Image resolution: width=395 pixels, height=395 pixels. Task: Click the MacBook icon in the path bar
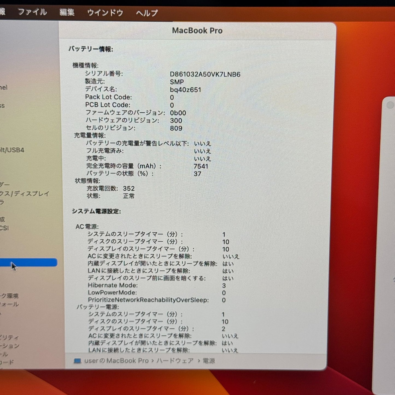78,361
